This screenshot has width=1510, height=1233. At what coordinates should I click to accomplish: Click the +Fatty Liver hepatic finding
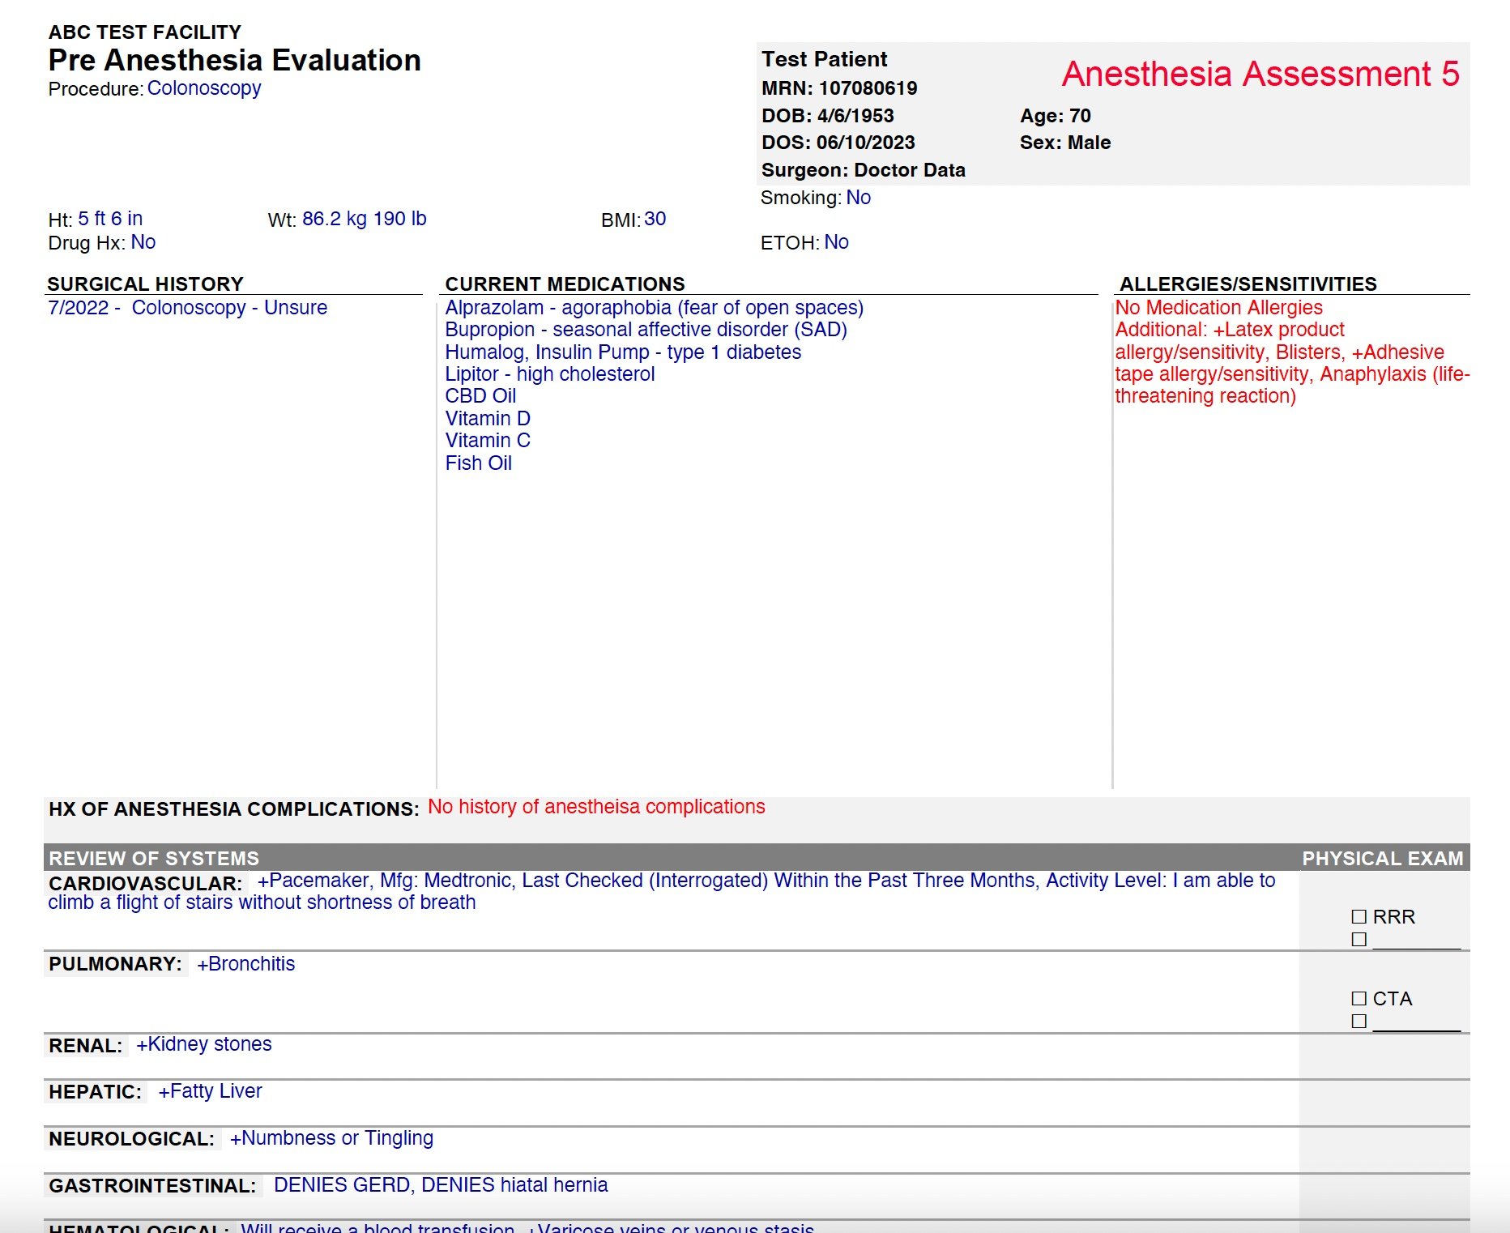tap(210, 1091)
